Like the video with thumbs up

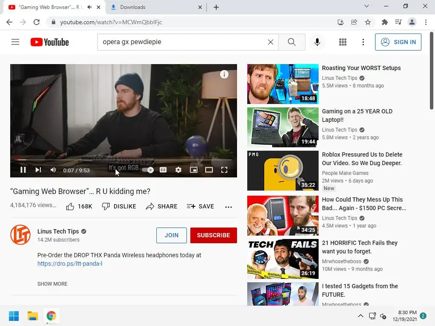pyautogui.click(x=79, y=206)
